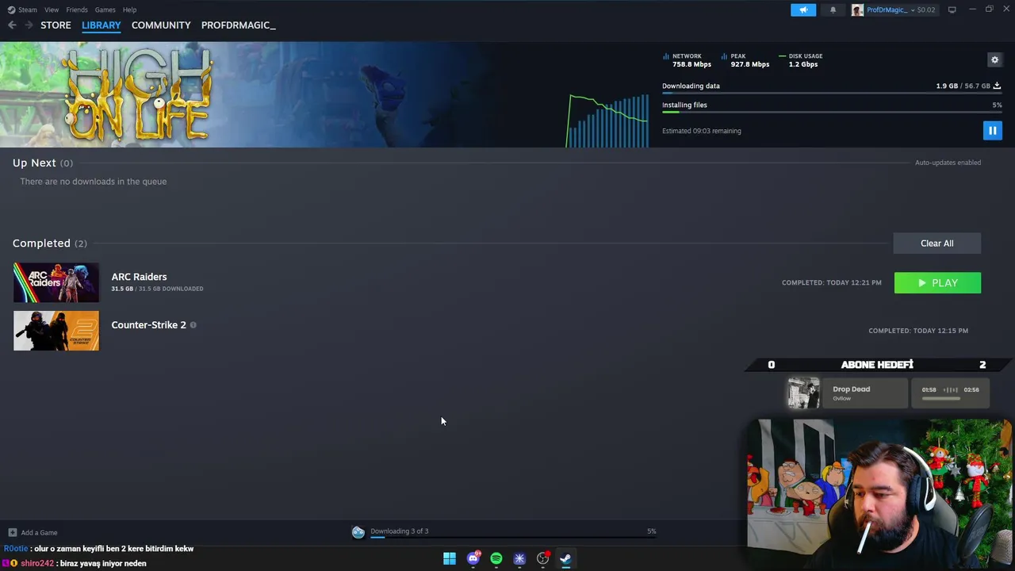Open the PROFDRMAGIC_ profile tab

point(239,25)
